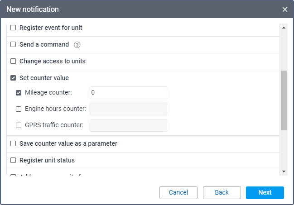Check Save counter value as a parameter

point(13,143)
